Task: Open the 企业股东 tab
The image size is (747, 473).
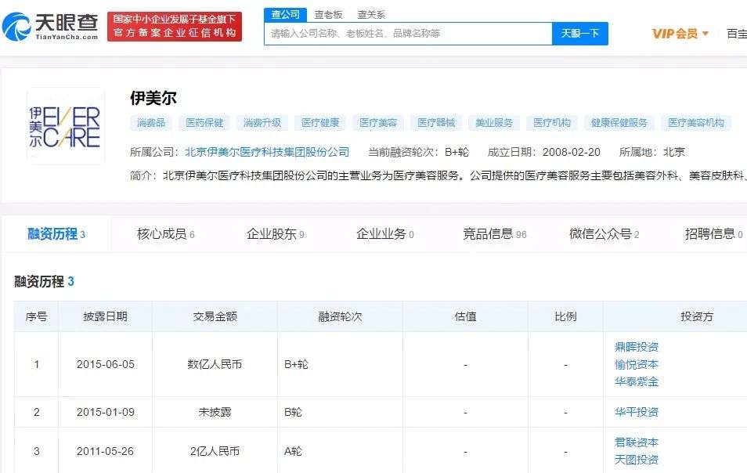Action: click(x=276, y=234)
